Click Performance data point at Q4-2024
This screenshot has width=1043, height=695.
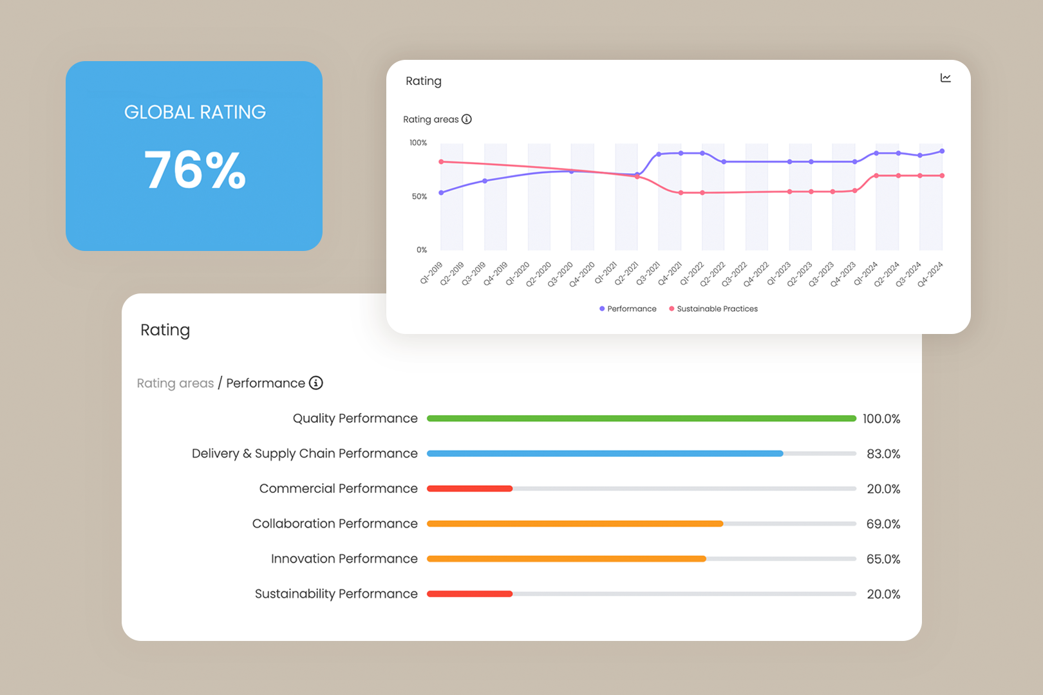click(x=942, y=151)
